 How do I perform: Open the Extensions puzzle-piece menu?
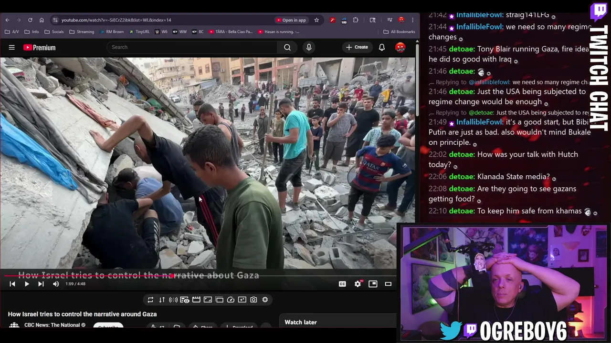[356, 20]
